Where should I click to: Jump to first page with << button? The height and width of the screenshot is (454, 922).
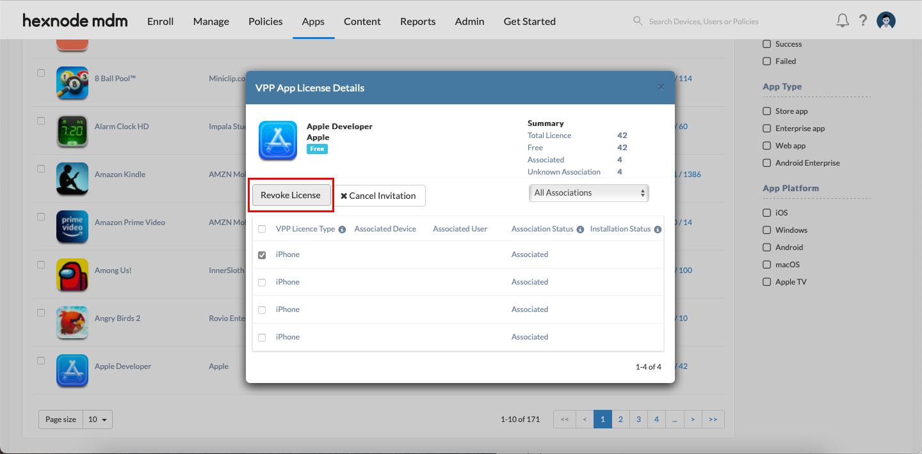pyautogui.click(x=565, y=419)
